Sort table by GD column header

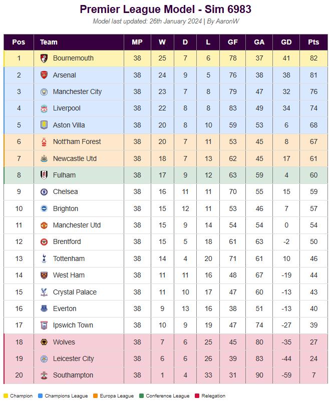pos(286,42)
